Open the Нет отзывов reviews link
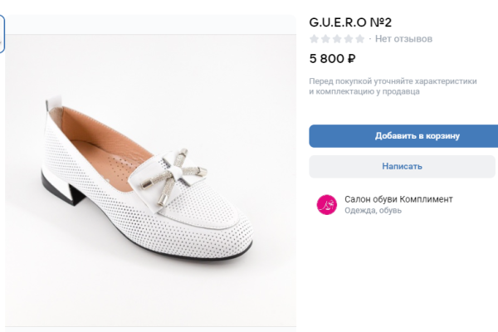 tap(403, 39)
